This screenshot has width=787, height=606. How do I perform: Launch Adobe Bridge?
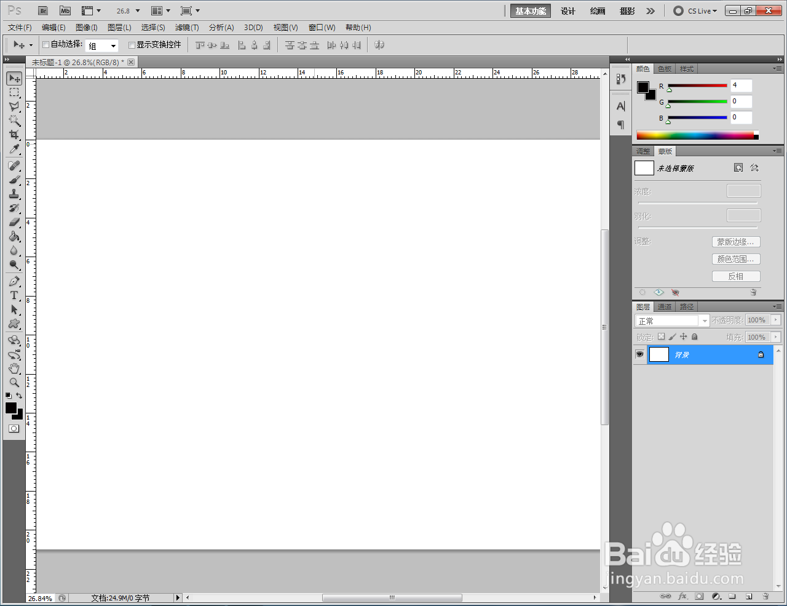(43, 11)
